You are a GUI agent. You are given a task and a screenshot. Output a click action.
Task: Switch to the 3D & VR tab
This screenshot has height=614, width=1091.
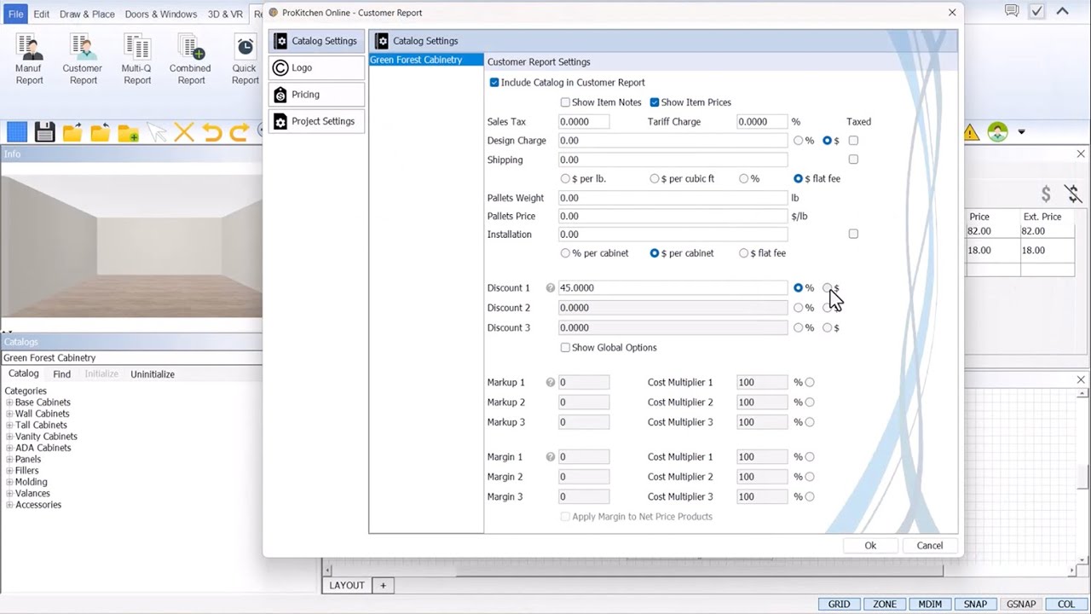tap(225, 14)
